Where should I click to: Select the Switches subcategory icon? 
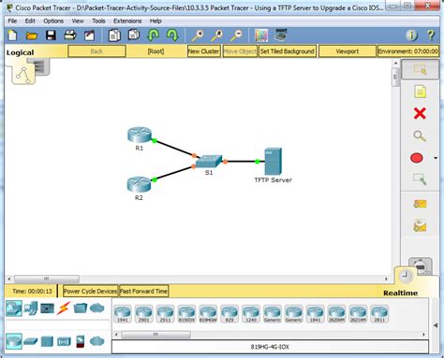tap(31, 341)
